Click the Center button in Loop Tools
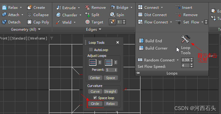Screen dimensions: 221x114 point(95,78)
